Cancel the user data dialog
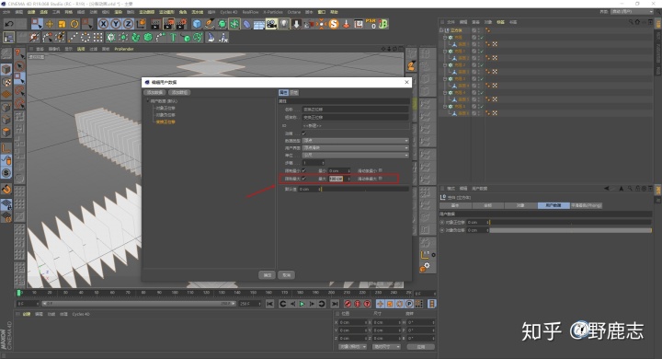This screenshot has height=359, width=662. pos(286,275)
